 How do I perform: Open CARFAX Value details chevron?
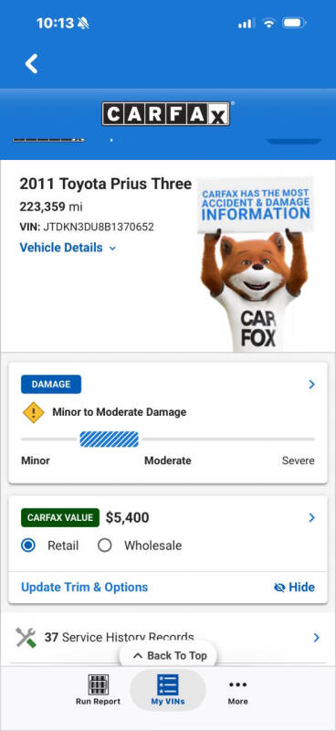point(311,518)
